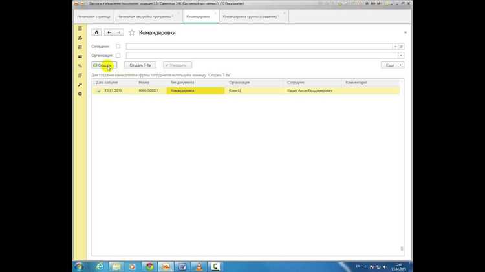
Task: Open the administration gear icon in sidebar
Action: (80, 94)
